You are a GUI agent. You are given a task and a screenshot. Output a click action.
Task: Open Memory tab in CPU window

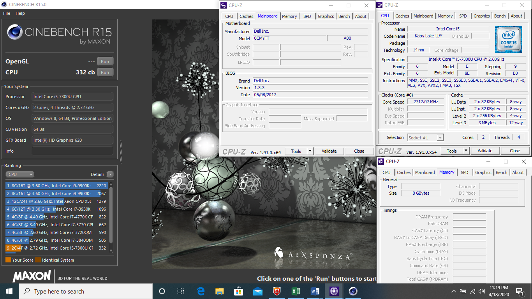tap(445, 16)
